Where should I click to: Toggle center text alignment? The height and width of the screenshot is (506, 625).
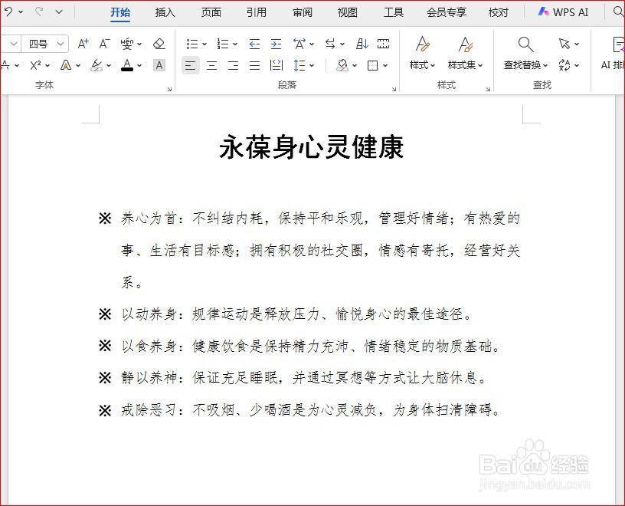click(x=211, y=65)
